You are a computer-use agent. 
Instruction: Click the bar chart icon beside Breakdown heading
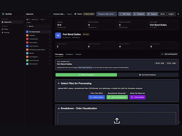[x=59, y=108]
